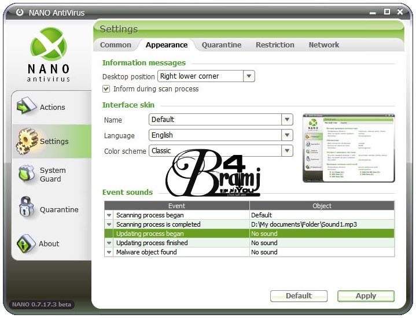Open the Language dropdown
This screenshot has width=416, height=318.
(287, 135)
